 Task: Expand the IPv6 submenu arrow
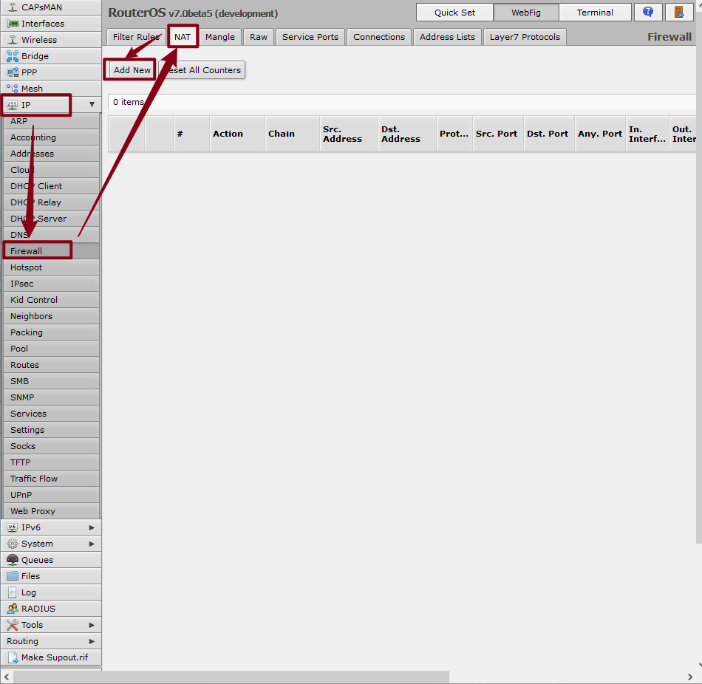(x=92, y=527)
